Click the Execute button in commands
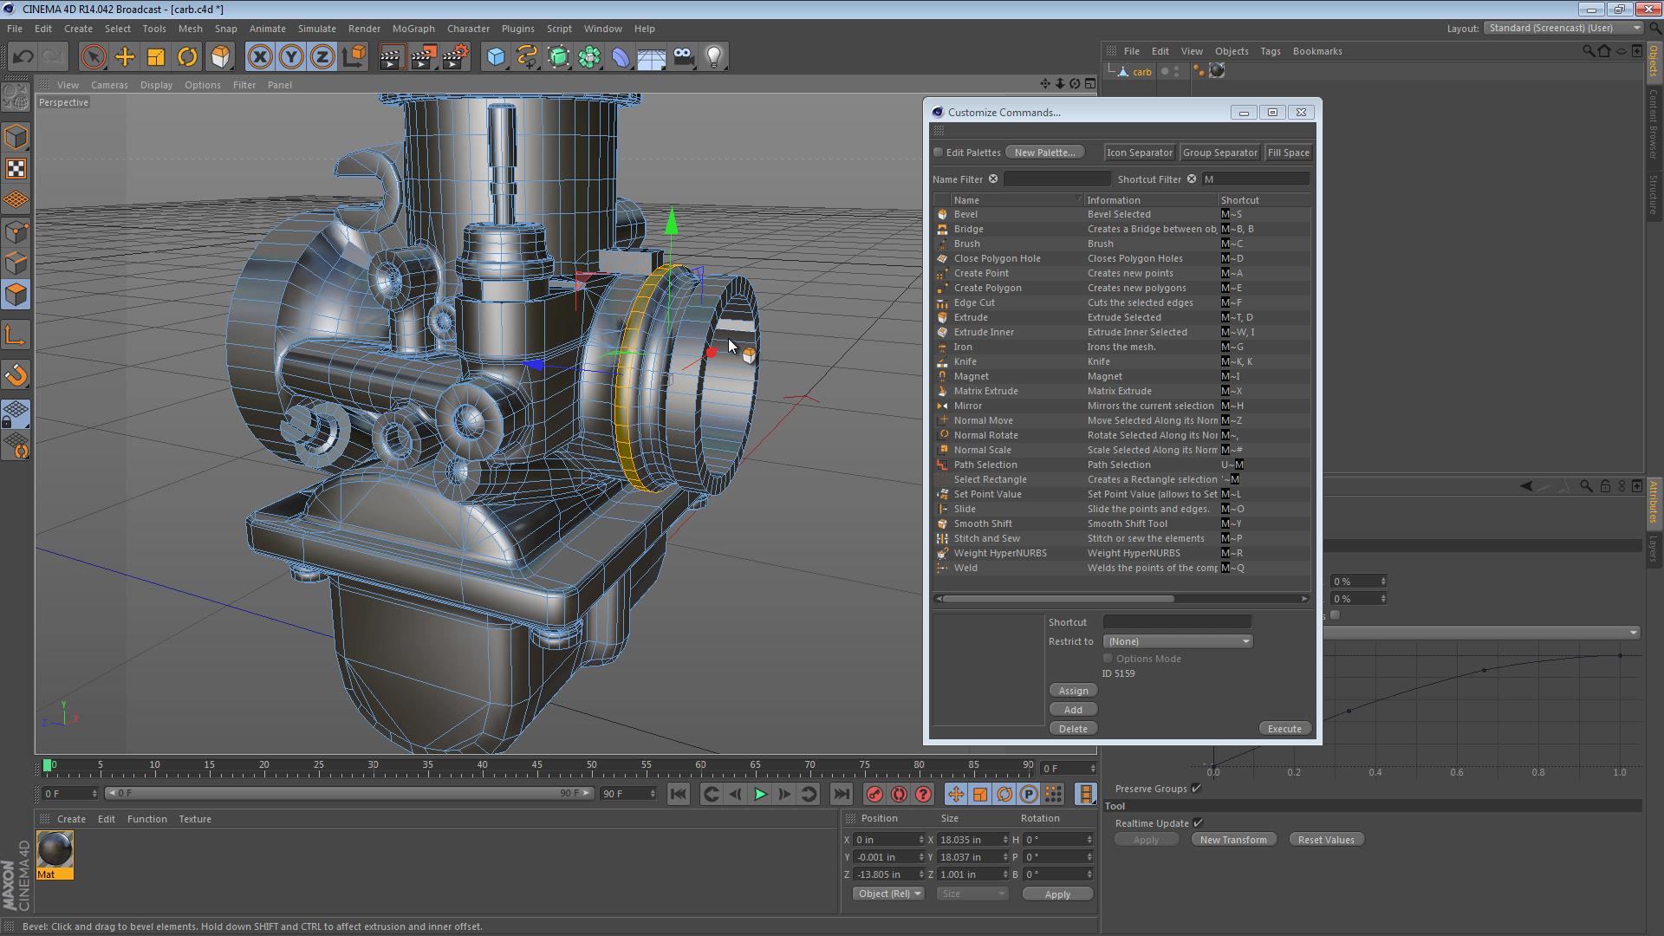The image size is (1664, 936). pyautogui.click(x=1283, y=728)
